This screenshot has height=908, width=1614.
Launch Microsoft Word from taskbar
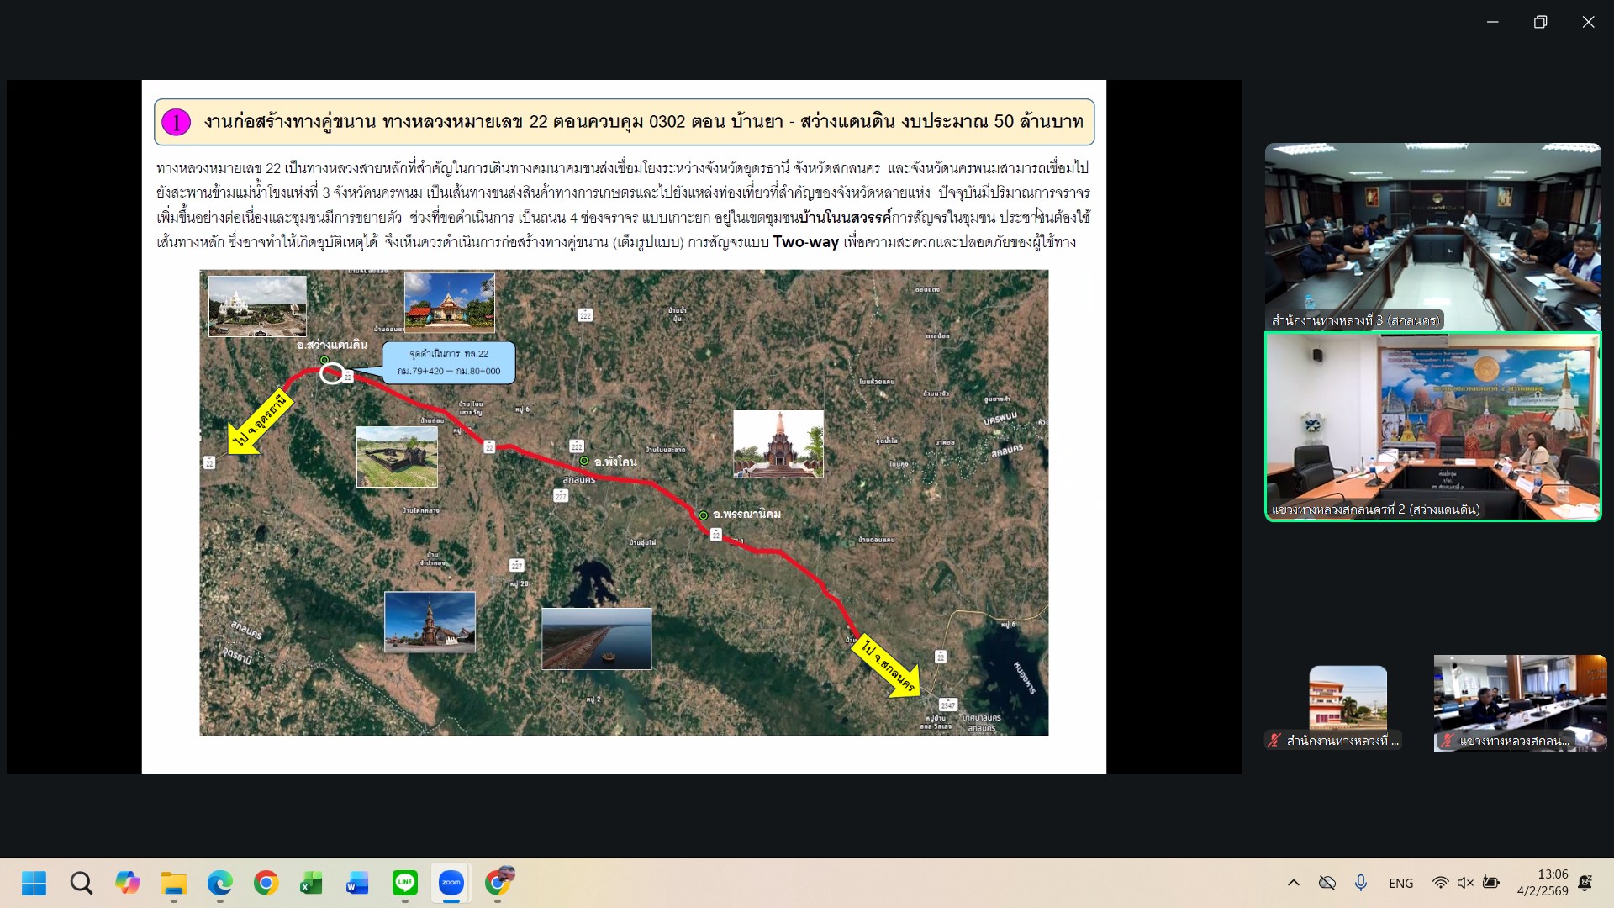pyautogui.click(x=357, y=883)
